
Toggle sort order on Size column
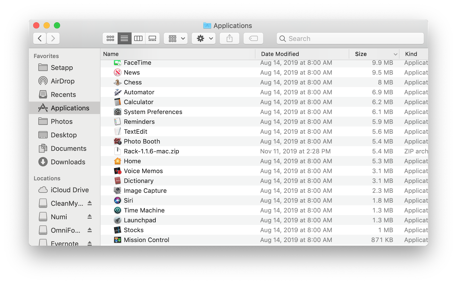point(374,54)
